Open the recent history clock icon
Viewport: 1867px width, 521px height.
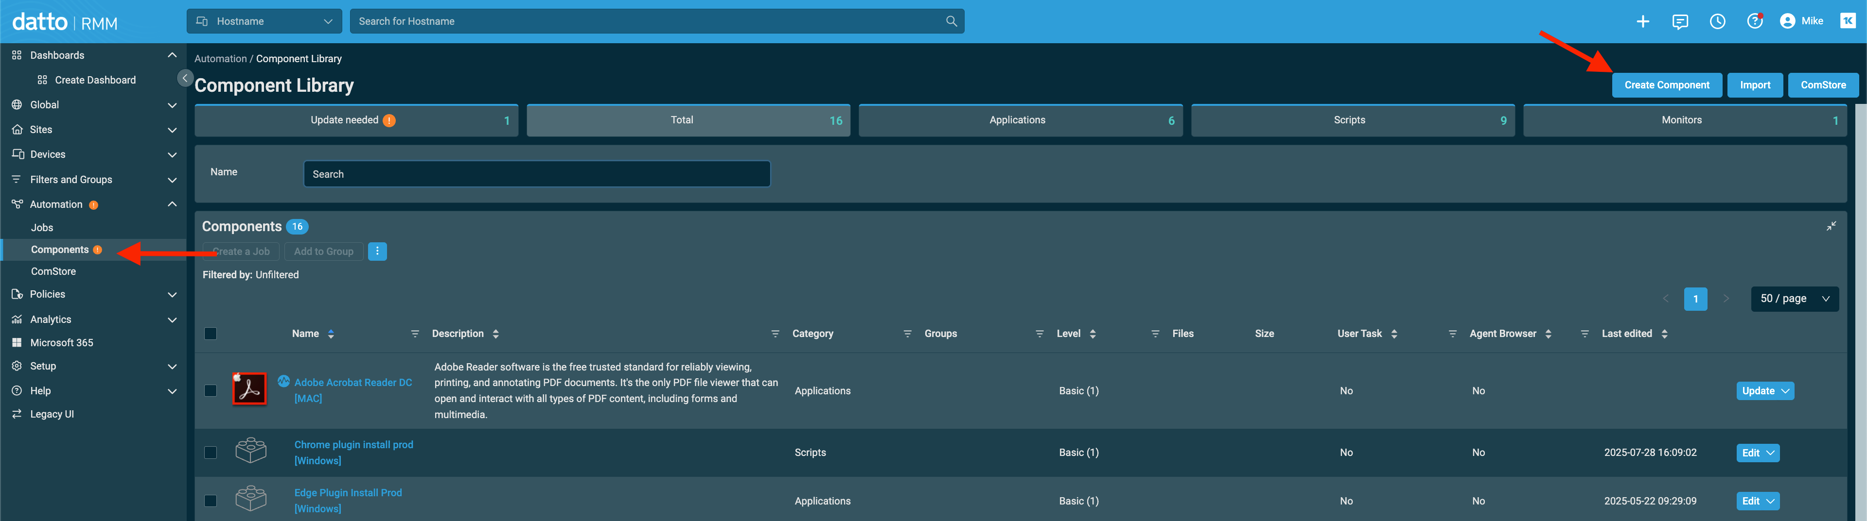pyautogui.click(x=1717, y=22)
